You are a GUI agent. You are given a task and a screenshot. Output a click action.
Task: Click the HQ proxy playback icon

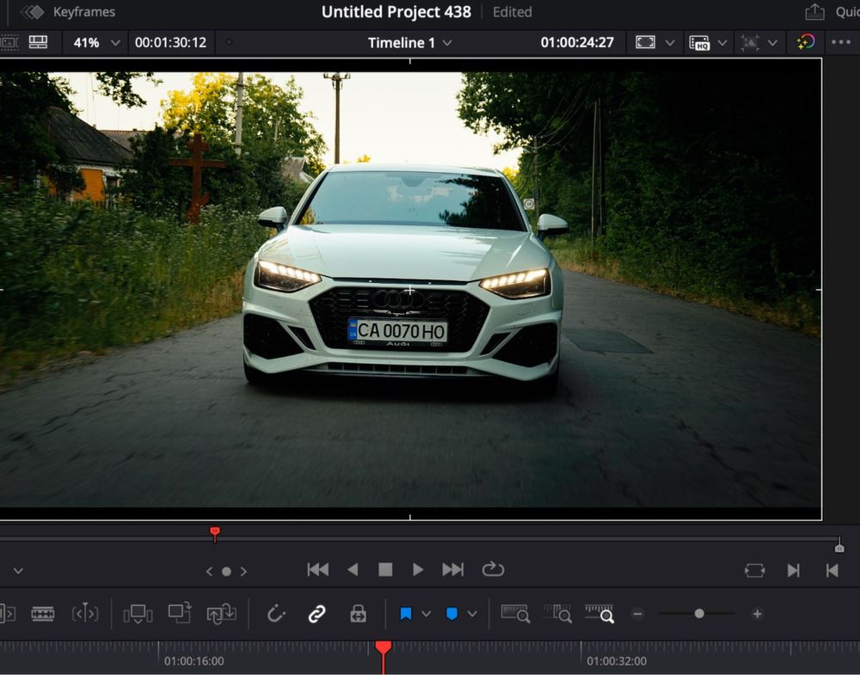pyautogui.click(x=699, y=43)
